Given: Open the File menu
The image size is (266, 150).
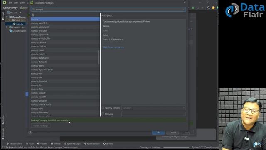Looking at the screenshot, I should [10, 3].
